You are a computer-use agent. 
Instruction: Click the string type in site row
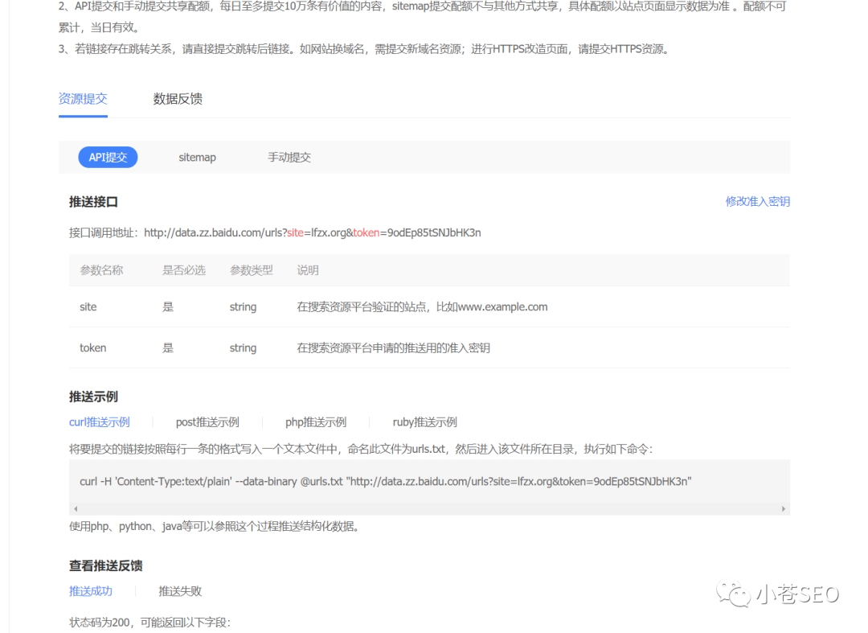click(243, 306)
